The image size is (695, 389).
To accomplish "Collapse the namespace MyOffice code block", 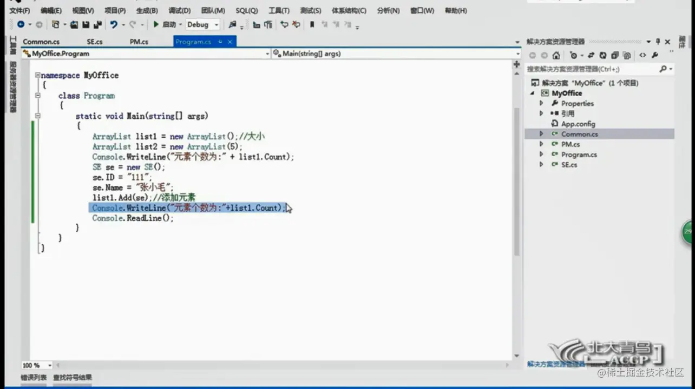I will coord(37,75).
